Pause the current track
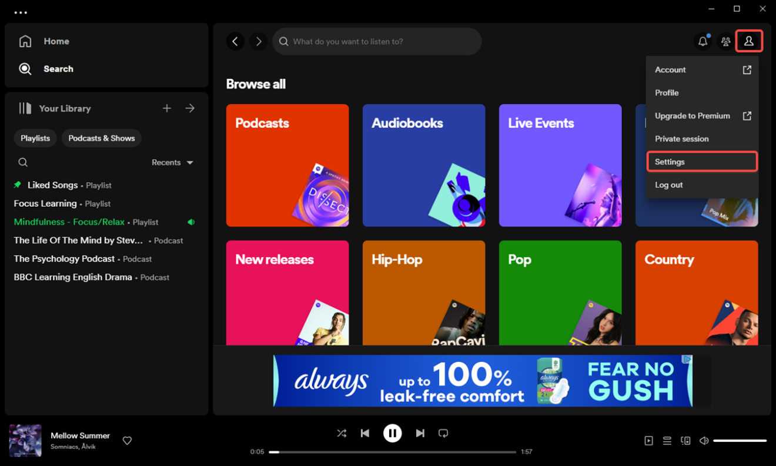 [393, 433]
